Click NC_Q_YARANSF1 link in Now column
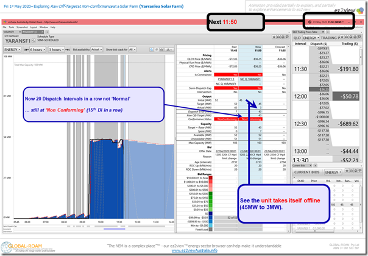The height and width of the screenshot is (256, 368). point(250,79)
